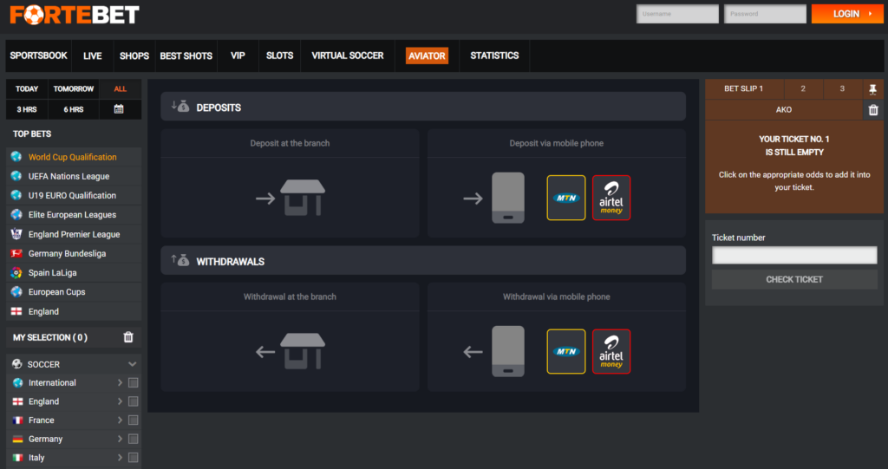This screenshot has width=888, height=469.
Task: Open World Cup Qualification bets
Action: tap(74, 157)
